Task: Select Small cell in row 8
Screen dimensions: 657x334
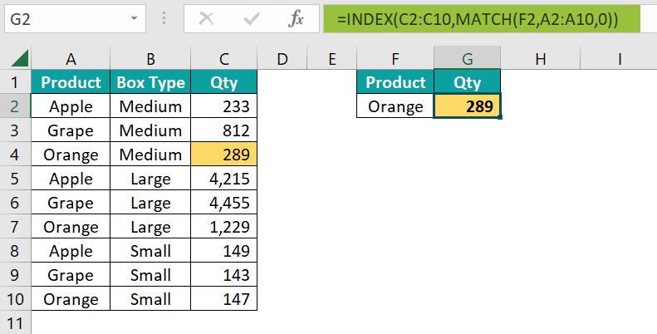Action: click(x=150, y=251)
